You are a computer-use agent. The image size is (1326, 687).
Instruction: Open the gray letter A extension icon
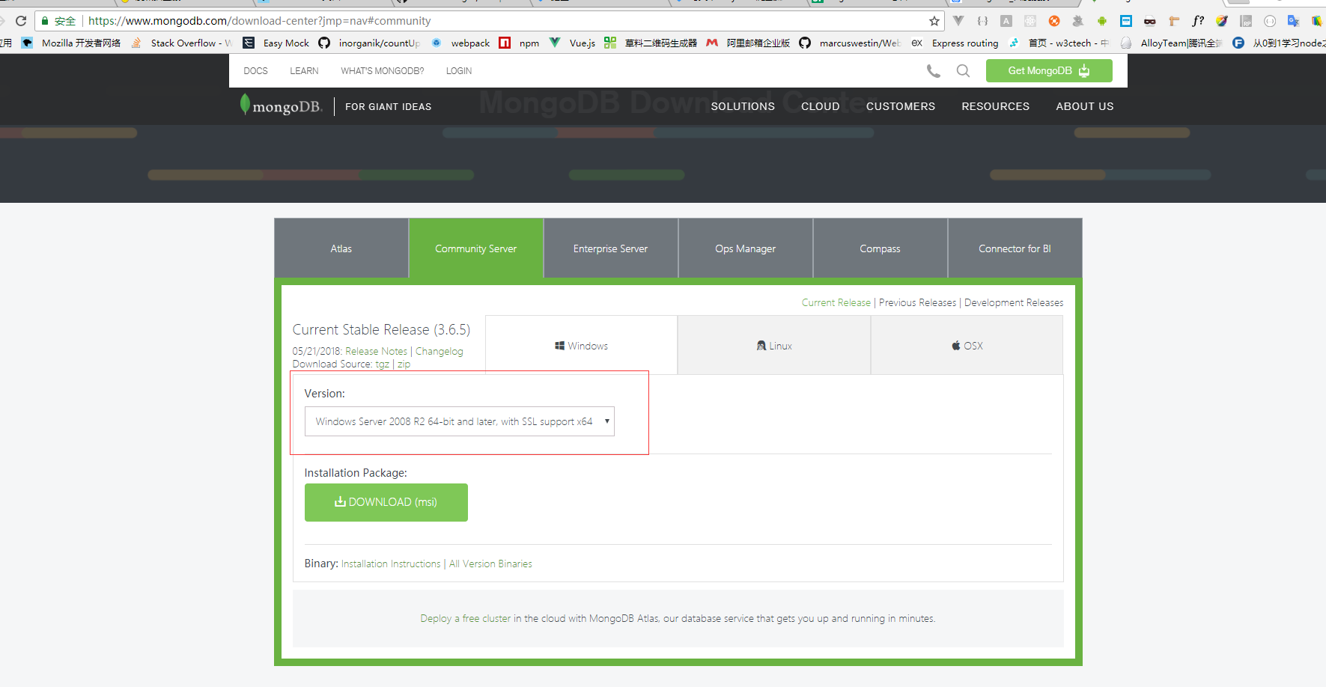[1006, 21]
